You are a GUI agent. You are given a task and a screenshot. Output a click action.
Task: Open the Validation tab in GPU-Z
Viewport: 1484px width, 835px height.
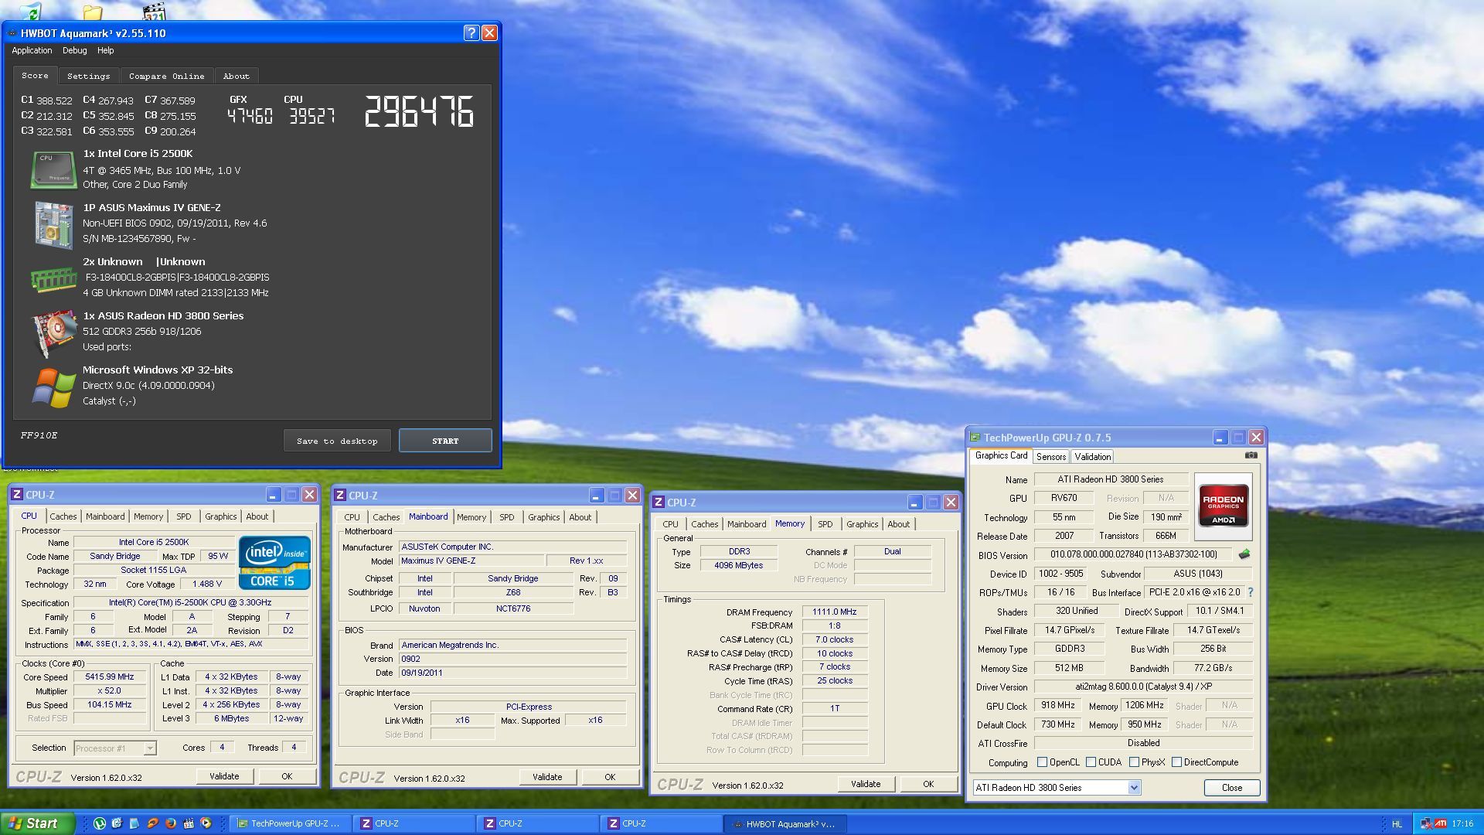(1092, 457)
